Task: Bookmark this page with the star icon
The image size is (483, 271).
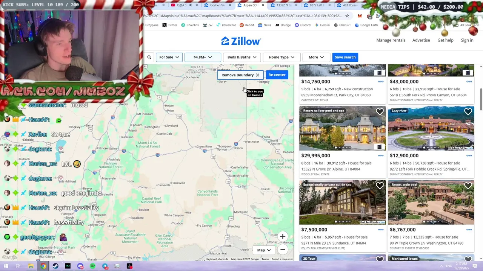Action: click(347, 16)
